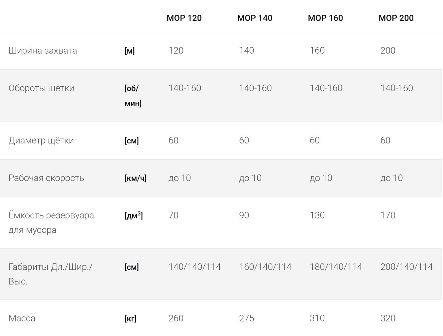Click the [дм³] unit cell

coord(134,216)
